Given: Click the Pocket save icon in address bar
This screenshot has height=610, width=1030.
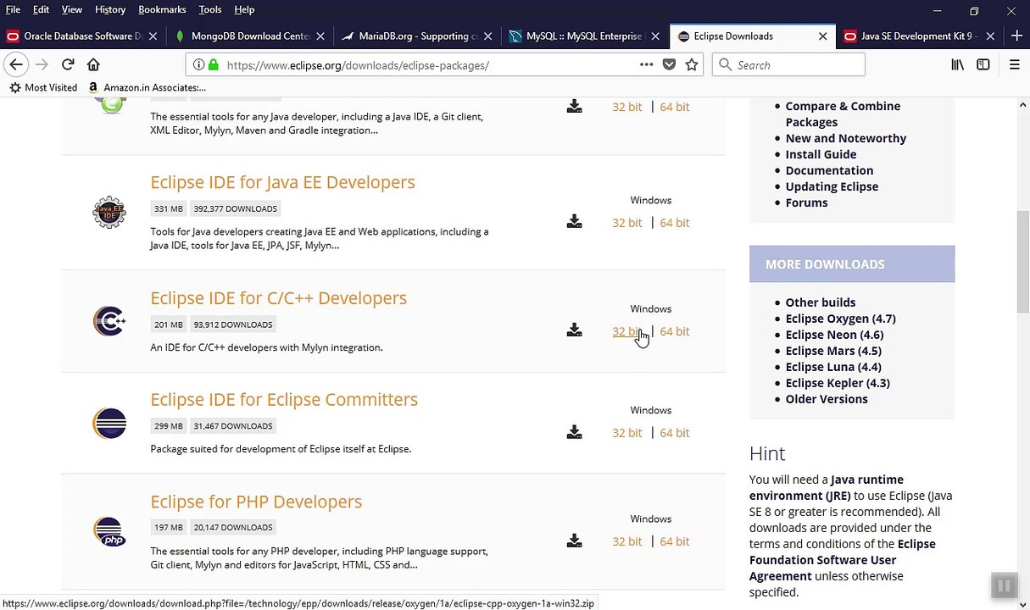Looking at the screenshot, I should pos(669,64).
